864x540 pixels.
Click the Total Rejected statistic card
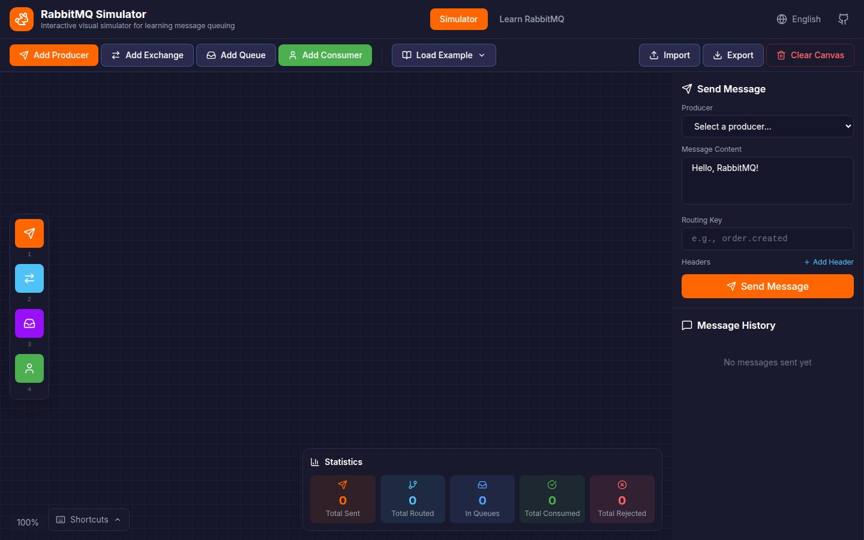[x=622, y=499]
